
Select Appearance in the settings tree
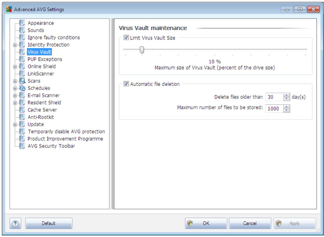click(41, 23)
